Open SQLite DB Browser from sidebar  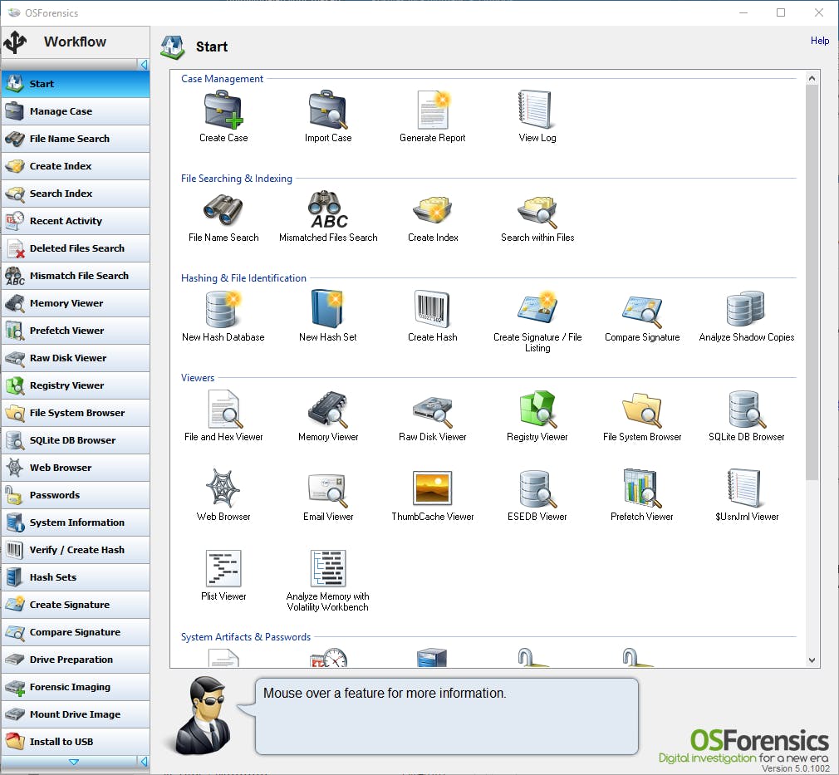point(76,440)
